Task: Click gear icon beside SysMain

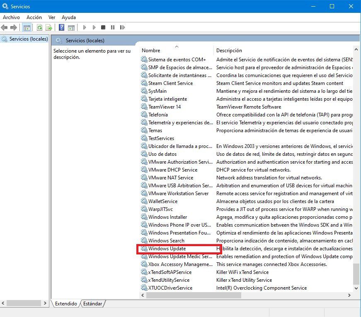Action: click(x=144, y=91)
